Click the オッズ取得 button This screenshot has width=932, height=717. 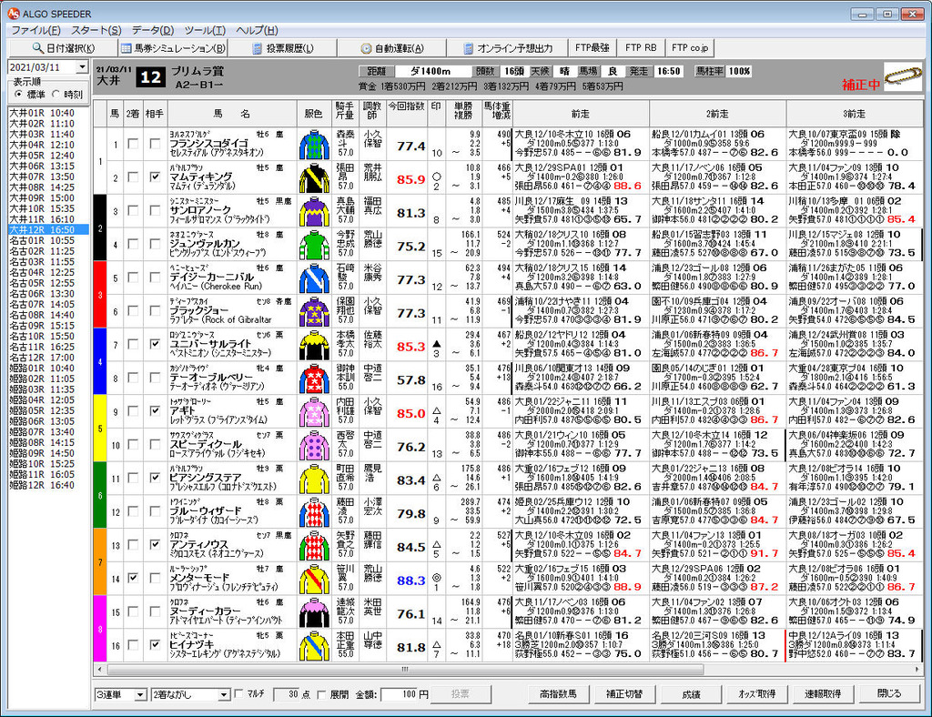click(x=756, y=694)
